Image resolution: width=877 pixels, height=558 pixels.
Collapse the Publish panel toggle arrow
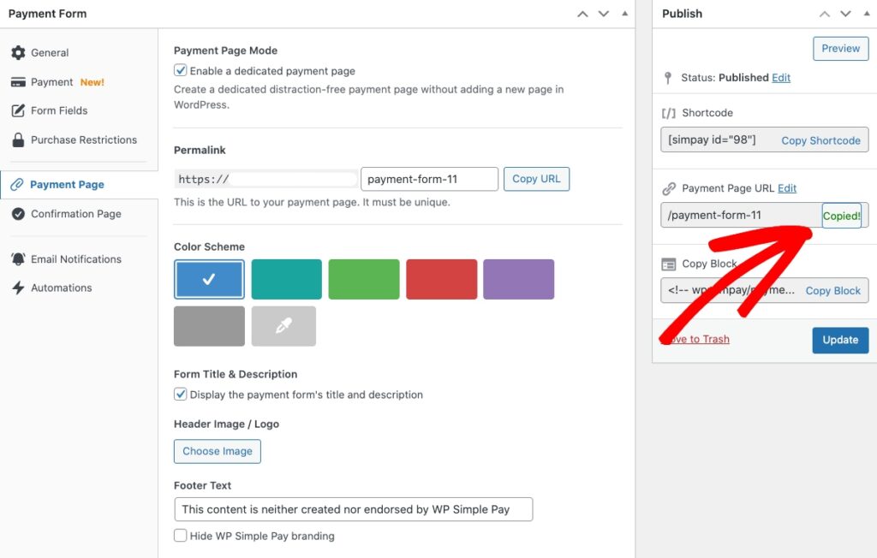pos(865,14)
